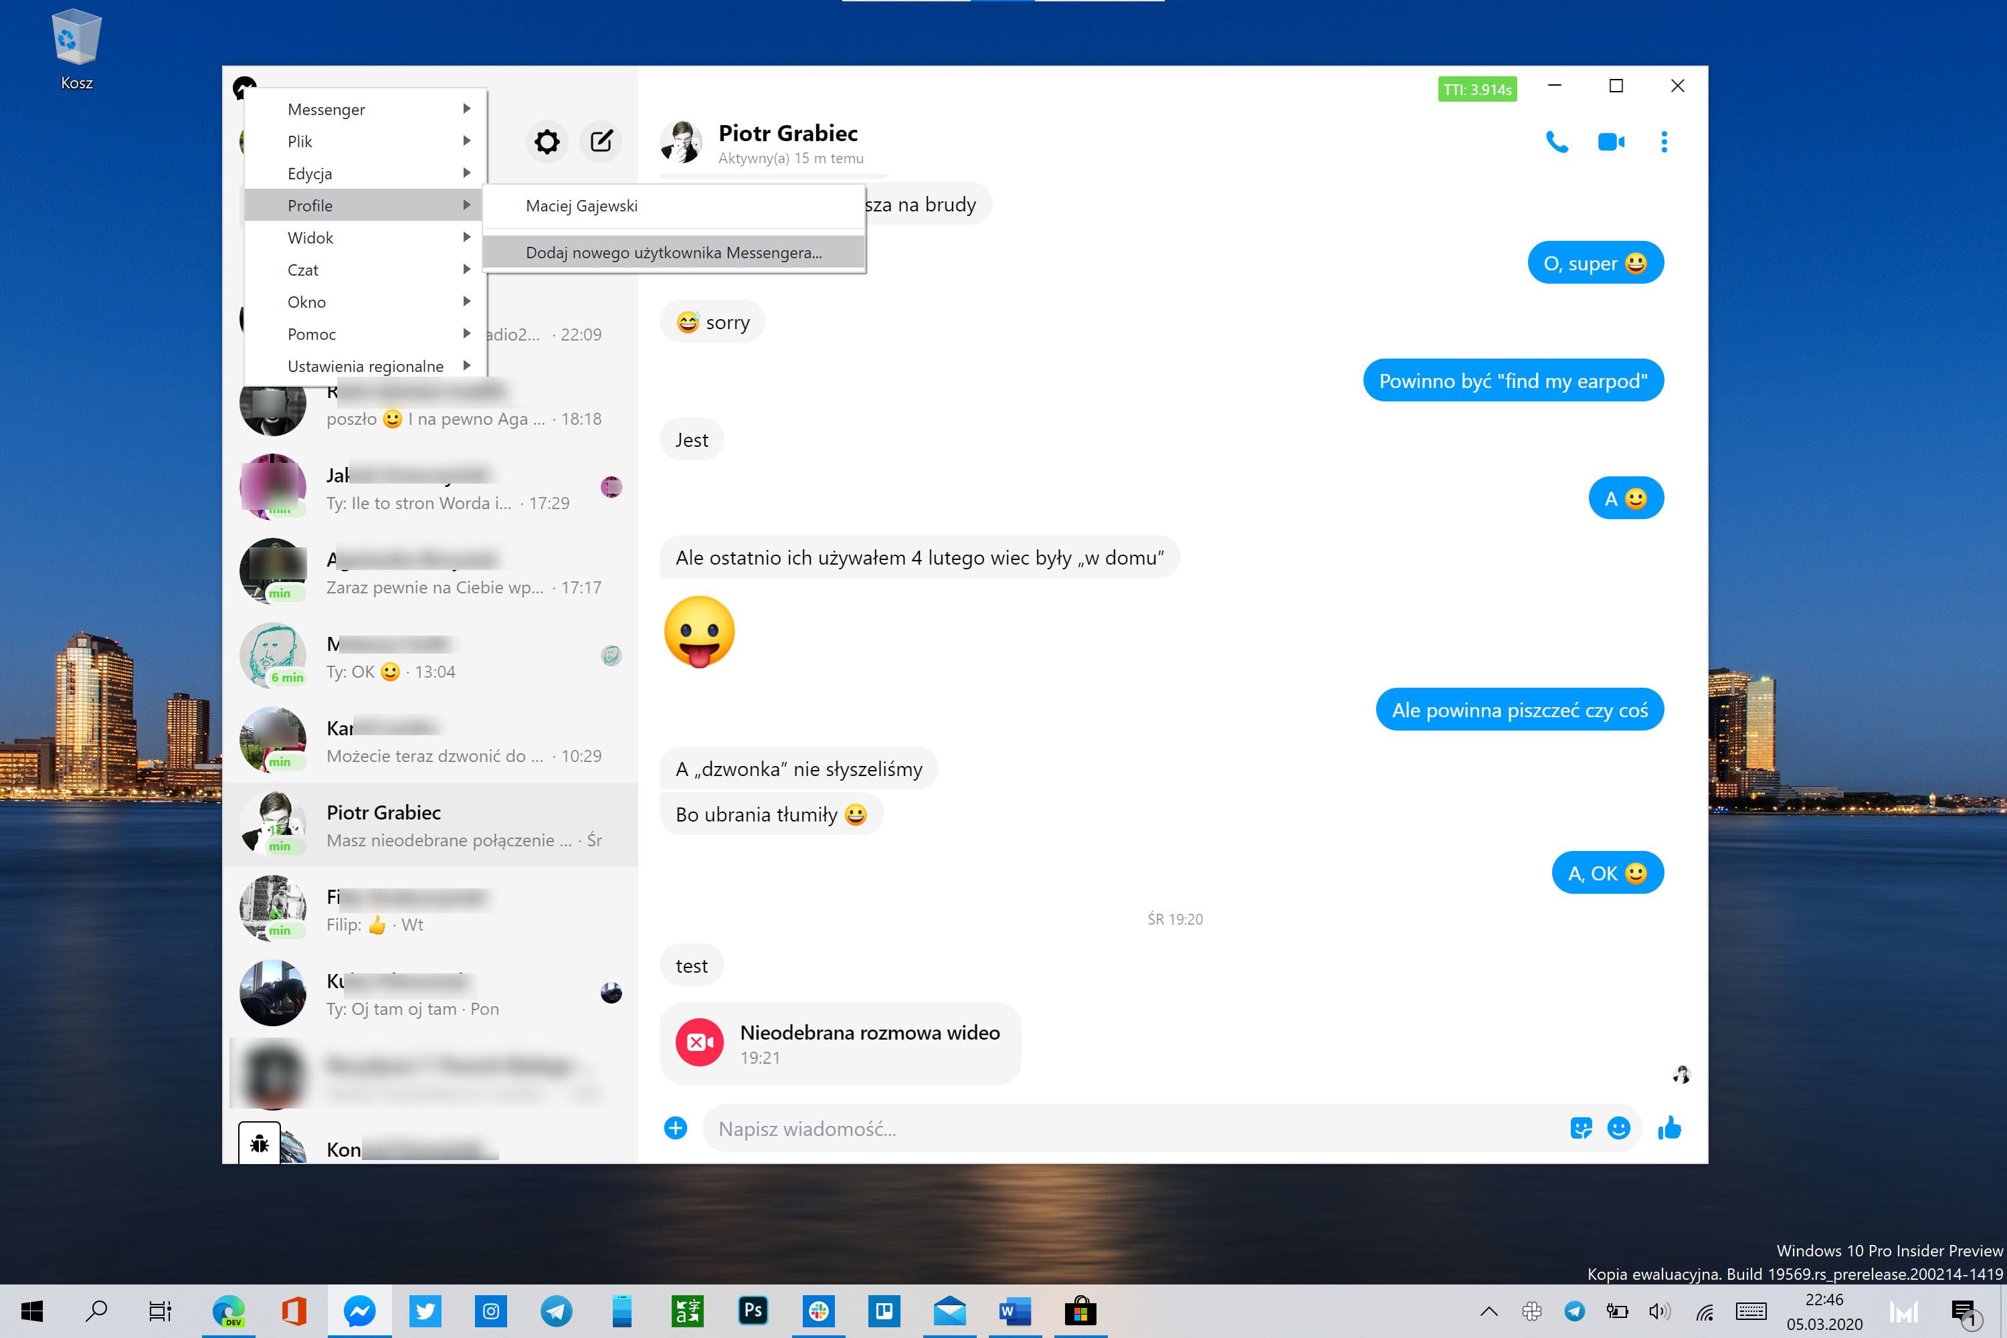This screenshot has height=1338, width=2007.
Task: Expand the Pomoc submenu
Action: click(365, 334)
